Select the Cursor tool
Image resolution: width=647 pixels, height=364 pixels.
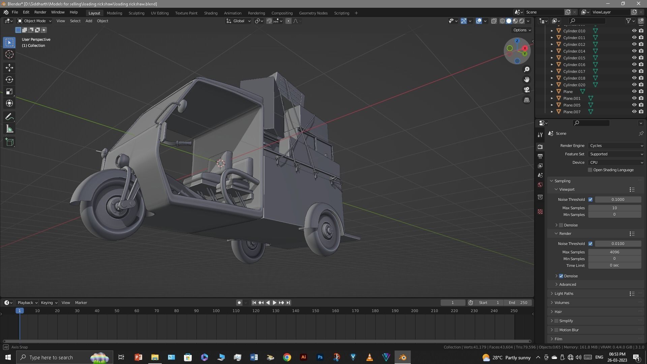point(9,54)
